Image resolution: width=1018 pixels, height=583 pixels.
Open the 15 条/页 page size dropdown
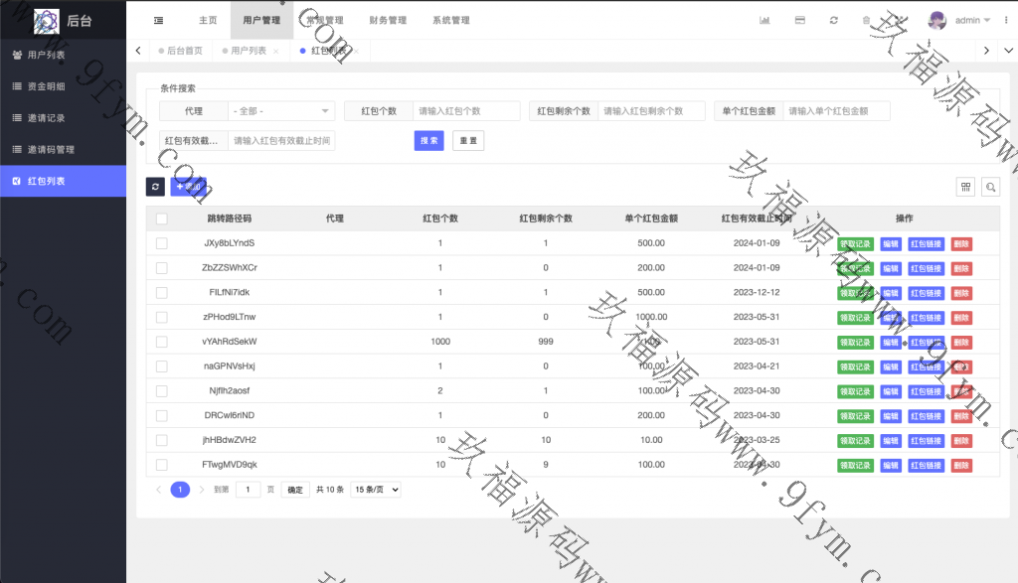[x=376, y=490]
